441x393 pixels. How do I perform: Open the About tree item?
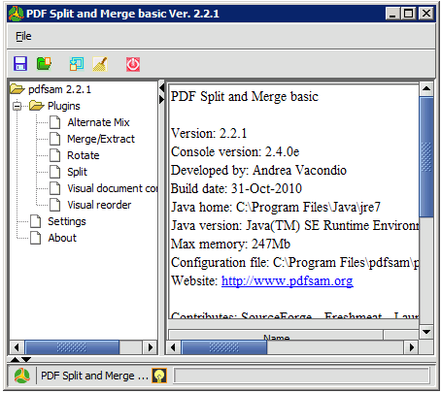click(62, 238)
